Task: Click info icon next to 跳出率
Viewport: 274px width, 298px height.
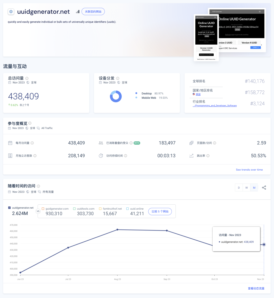Action: pos(208,156)
